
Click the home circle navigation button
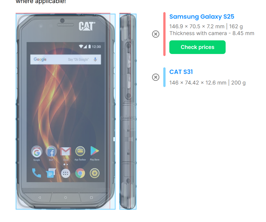(x=65, y=198)
